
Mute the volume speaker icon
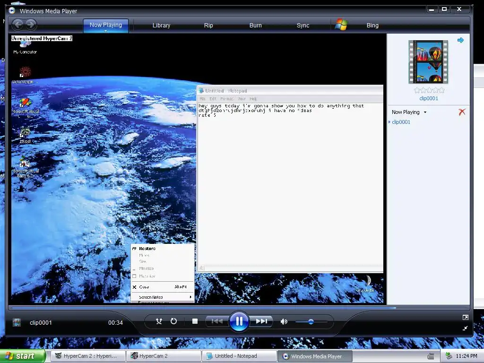(x=284, y=321)
